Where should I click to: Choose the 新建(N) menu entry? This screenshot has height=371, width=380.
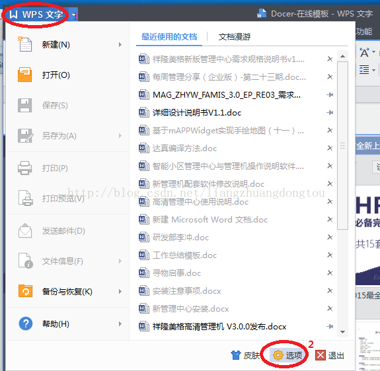point(67,44)
